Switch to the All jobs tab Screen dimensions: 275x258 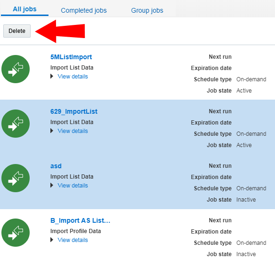24,9
